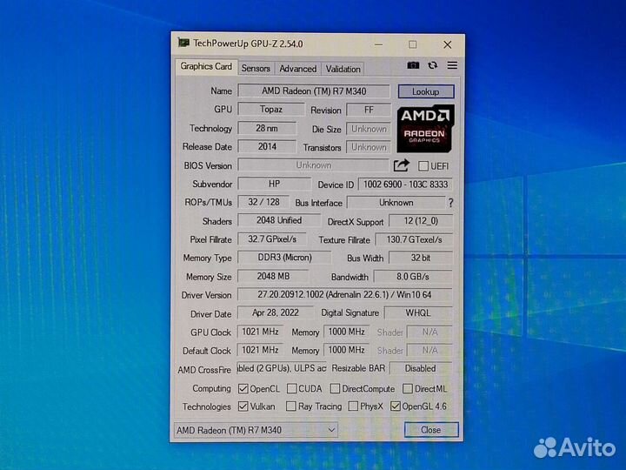626x470 pixels.
Task: Switch to the Sensors tab
Action: [x=256, y=69]
